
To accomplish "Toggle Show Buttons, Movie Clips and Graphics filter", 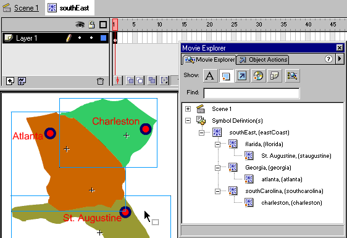I will click(x=226, y=76).
